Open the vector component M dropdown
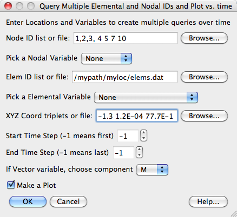This screenshot has width=237, height=217. coord(152,169)
